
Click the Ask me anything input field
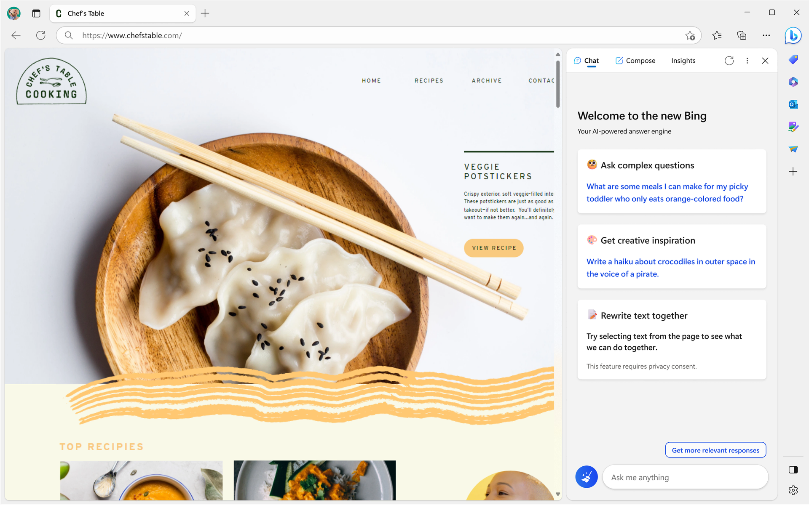pyautogui.click(x=685, y=476)
